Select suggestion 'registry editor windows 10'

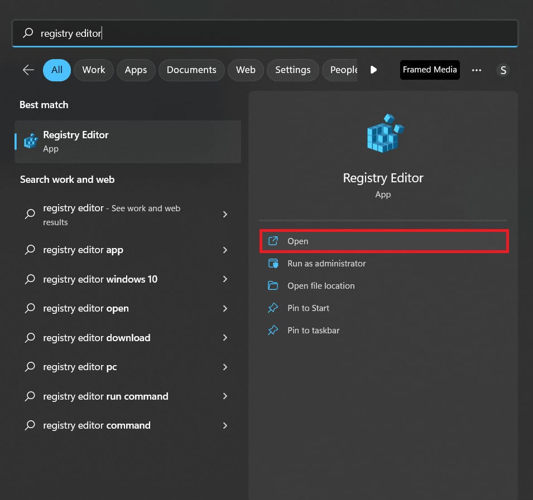pos(128,279)
